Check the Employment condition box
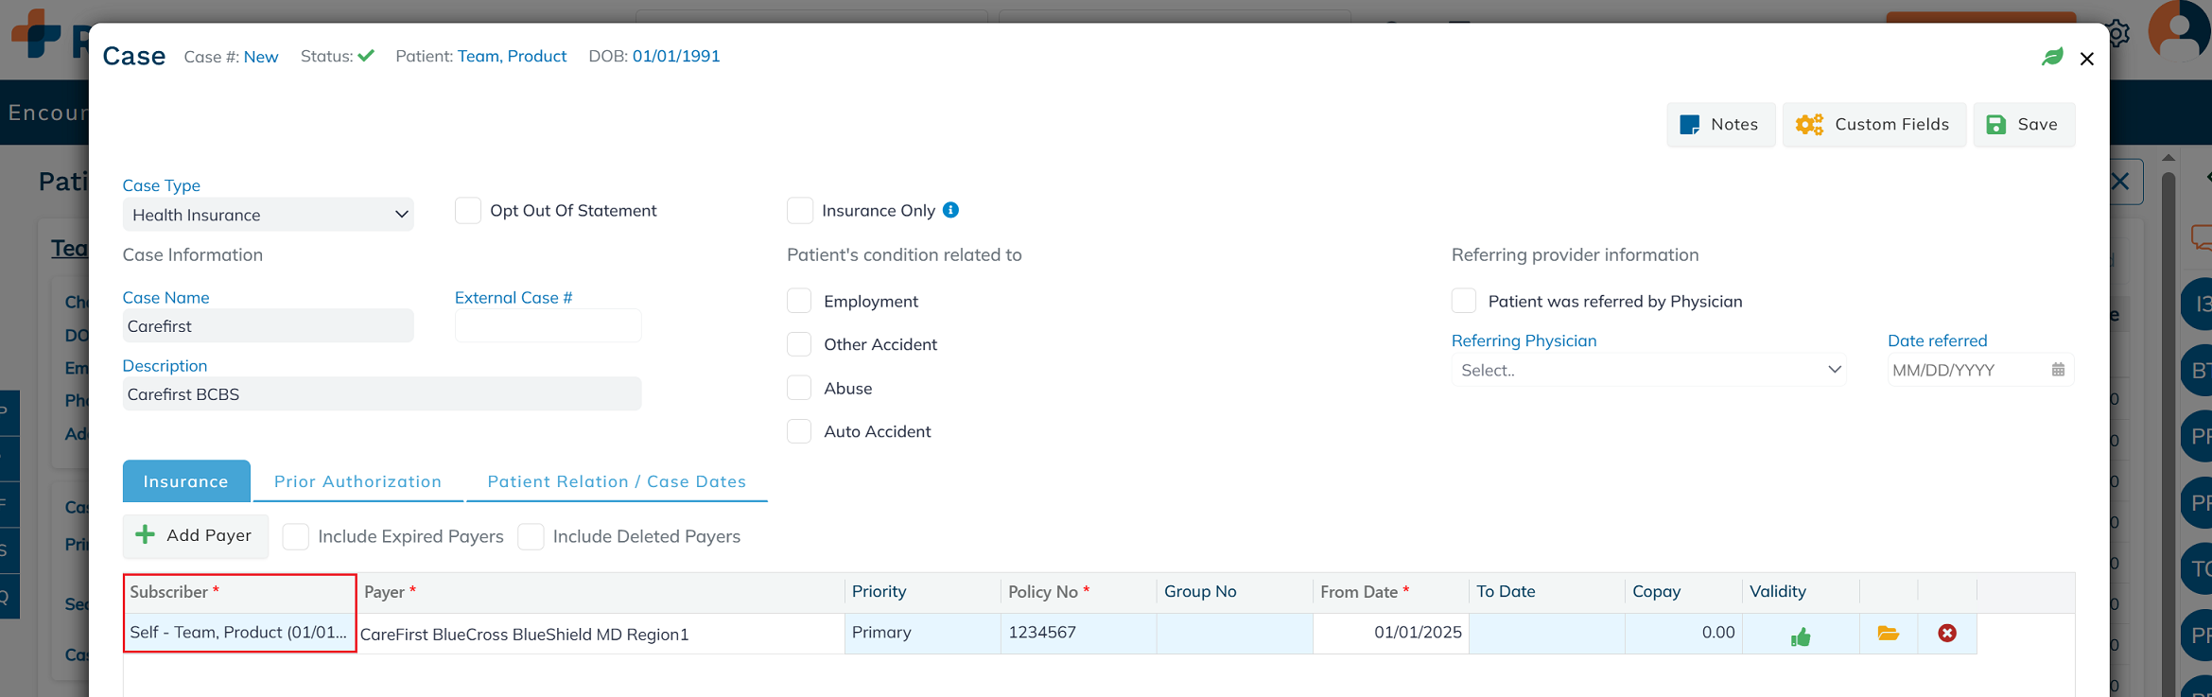Viewport: 2212px width, 697px height. click(x=799, y=301)
